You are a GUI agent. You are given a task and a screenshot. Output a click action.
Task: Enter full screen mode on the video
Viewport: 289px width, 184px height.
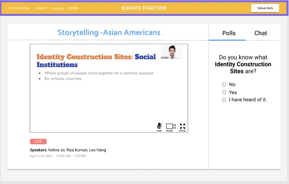182,127
